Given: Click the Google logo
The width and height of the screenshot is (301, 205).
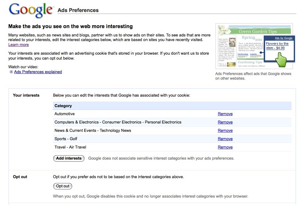Looking at the screenshot, I should click(31, 10).
